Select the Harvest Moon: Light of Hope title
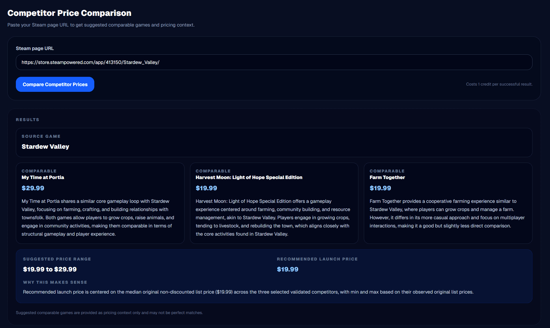Image resolution: width=550 pixels, height=328 pixels. (x=249, y=177)
